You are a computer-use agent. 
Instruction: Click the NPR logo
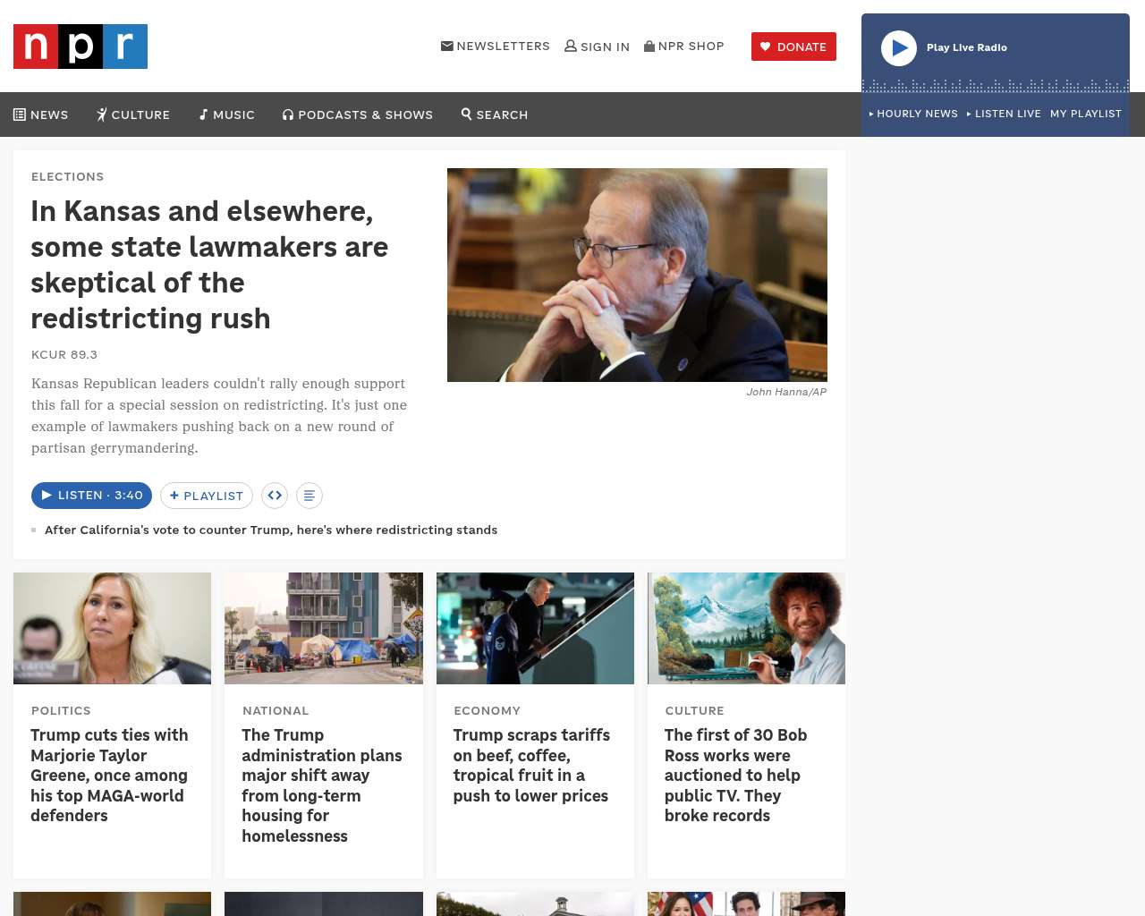pos(81,47)
